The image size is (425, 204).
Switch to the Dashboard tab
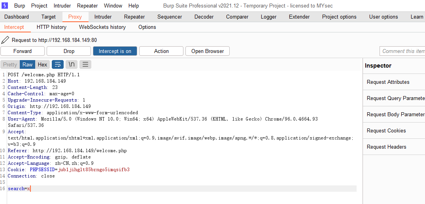17,17
